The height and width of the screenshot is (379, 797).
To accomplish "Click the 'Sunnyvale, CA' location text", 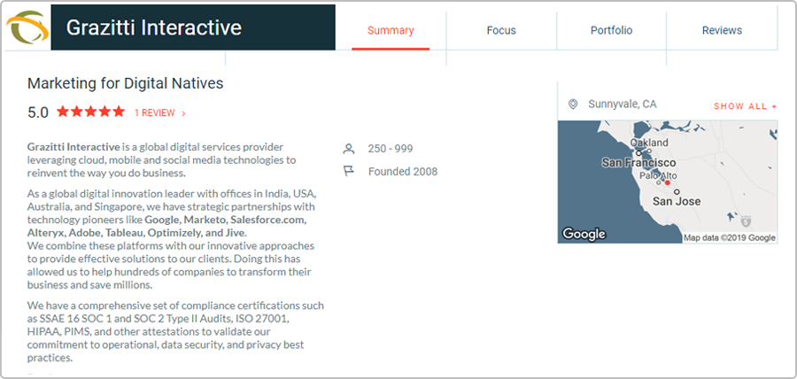I will click(x=623, y=104).
